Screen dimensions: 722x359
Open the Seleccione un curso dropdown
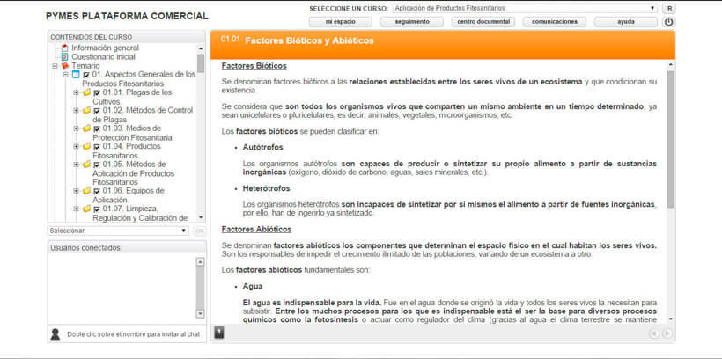pos(525,8)
